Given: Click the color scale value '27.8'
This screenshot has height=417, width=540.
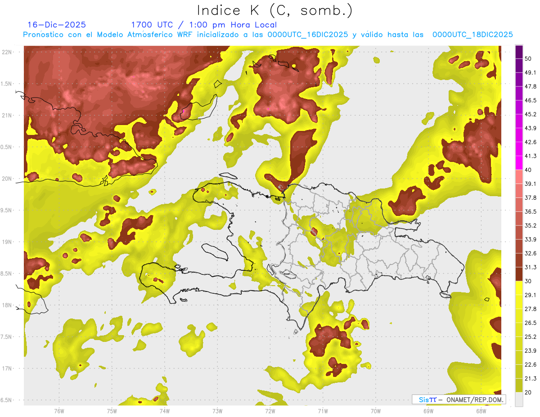Looking at the screenshot, I should click(531, 309).
